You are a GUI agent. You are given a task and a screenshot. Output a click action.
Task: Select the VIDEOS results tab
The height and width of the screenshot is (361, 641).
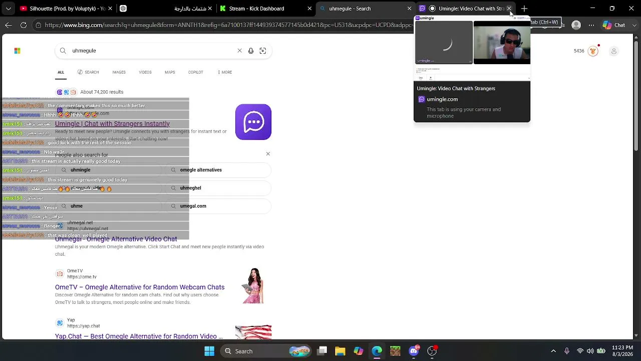pyautogui.click(x=145, y=72)
